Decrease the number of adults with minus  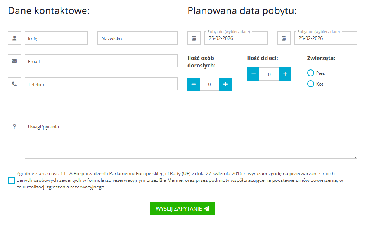(x=194, y=84)
